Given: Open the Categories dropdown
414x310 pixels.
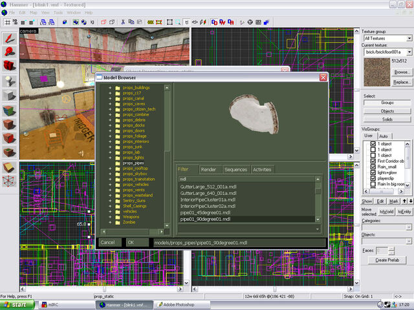Looking at the screenshot, I should point(408,227).
